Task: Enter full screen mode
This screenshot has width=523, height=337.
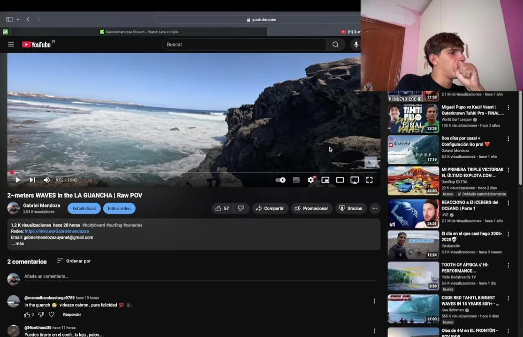Action: pyautogui.click(x=369, y=180)
